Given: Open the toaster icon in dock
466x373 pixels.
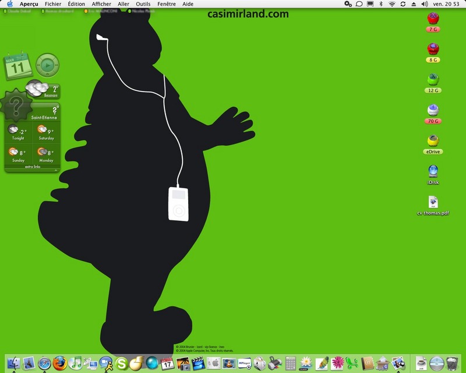Looking at the screenshot, I should click(259, 364).
